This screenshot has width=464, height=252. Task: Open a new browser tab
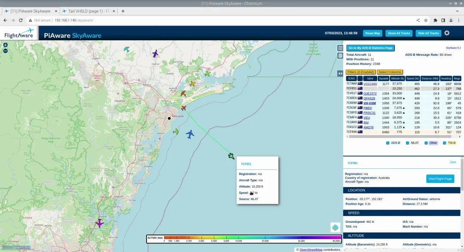pos(123,11)
